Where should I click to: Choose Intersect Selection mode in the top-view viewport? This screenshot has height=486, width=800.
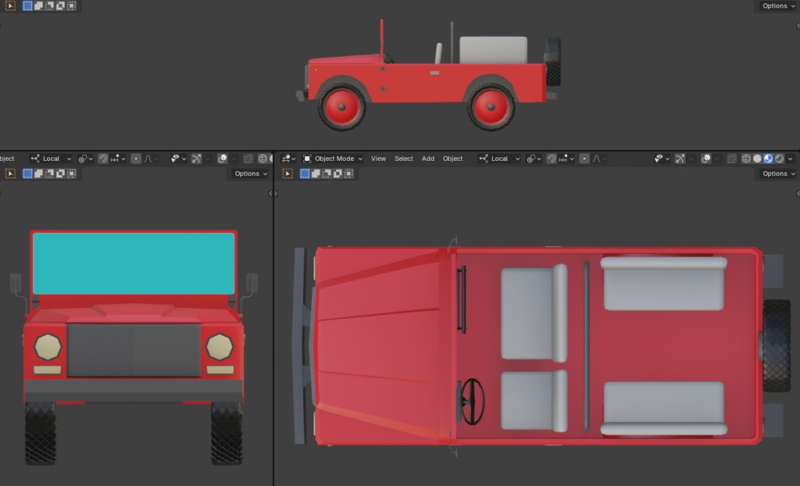pos(348,173)
